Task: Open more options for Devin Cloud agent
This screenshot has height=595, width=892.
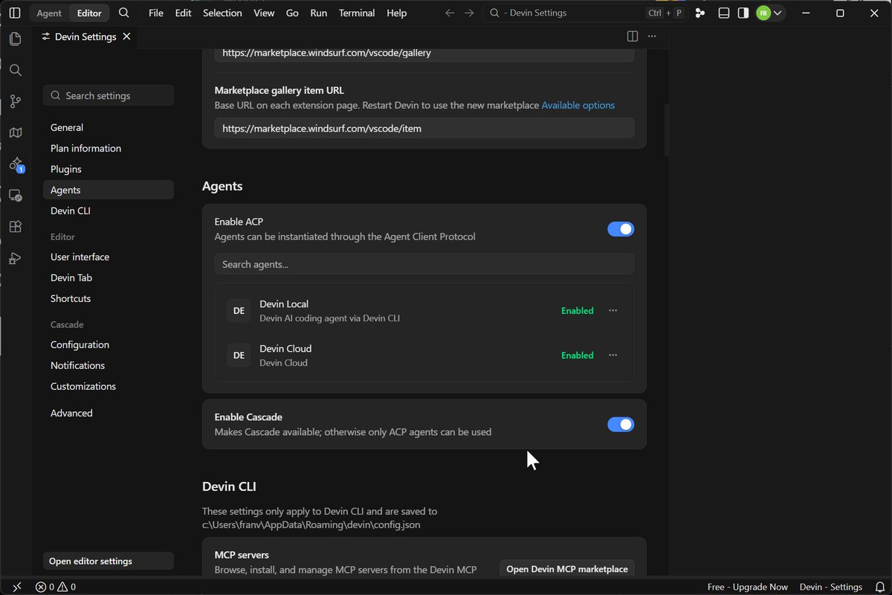Action: tap(613, 355)
